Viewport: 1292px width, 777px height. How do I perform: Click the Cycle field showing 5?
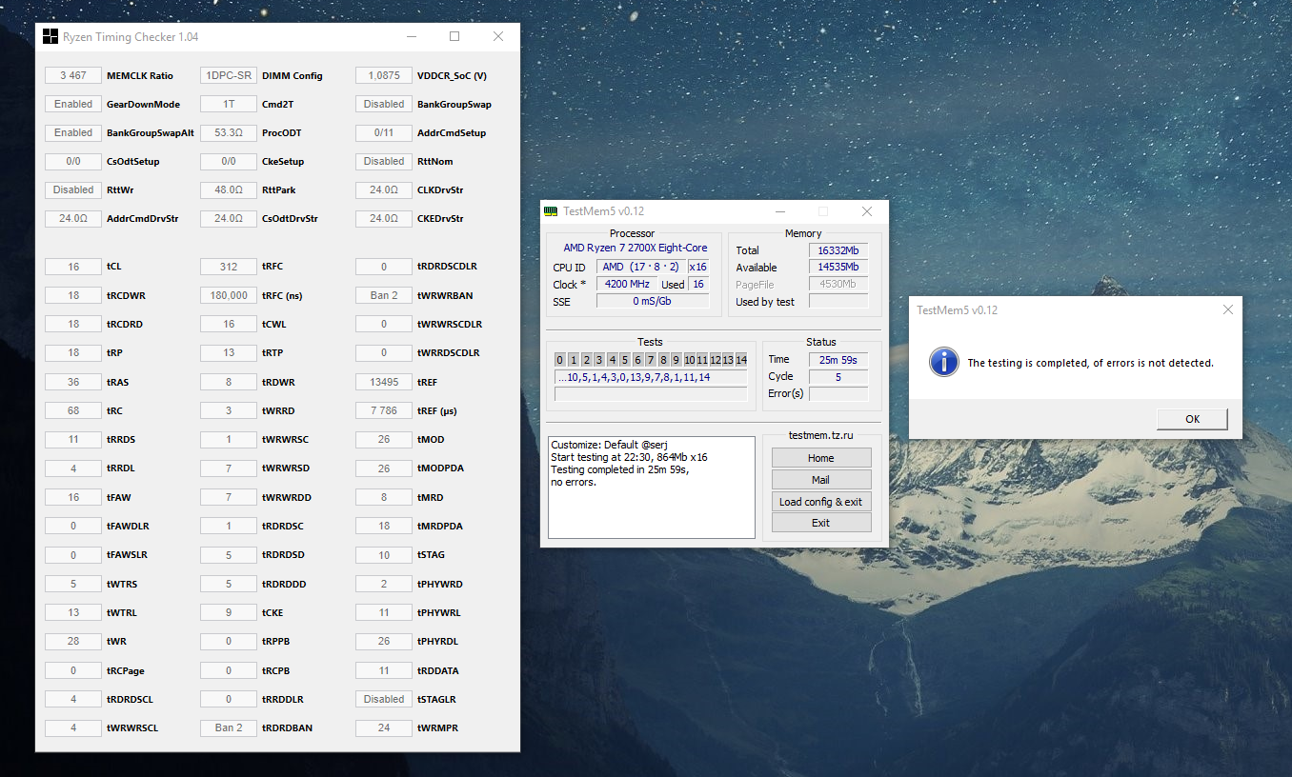[838, 377]
